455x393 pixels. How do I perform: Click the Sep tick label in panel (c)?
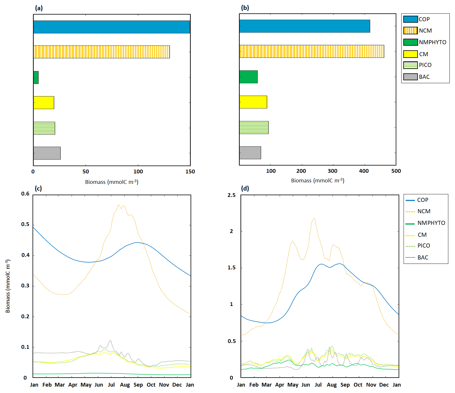point(138,385)
